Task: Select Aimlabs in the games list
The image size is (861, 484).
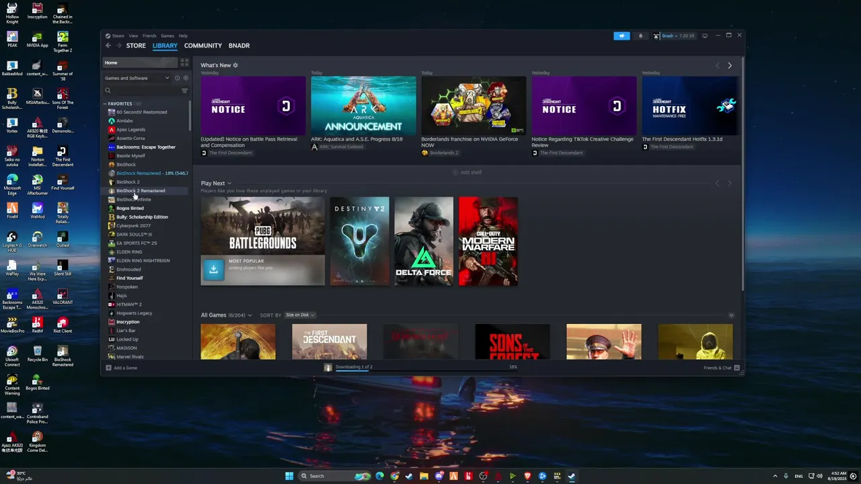Action: 124,121
